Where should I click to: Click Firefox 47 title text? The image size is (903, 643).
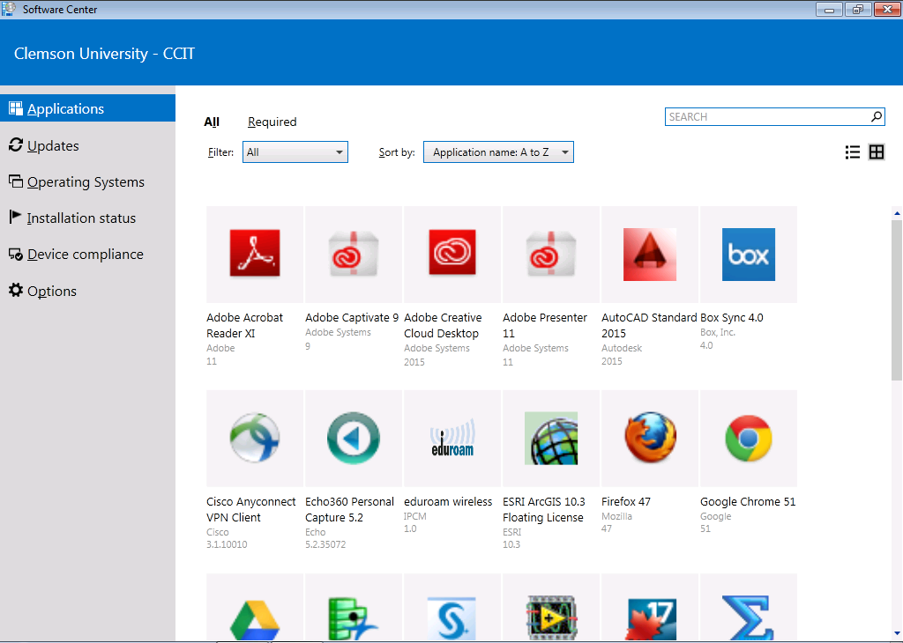point(626,501)
